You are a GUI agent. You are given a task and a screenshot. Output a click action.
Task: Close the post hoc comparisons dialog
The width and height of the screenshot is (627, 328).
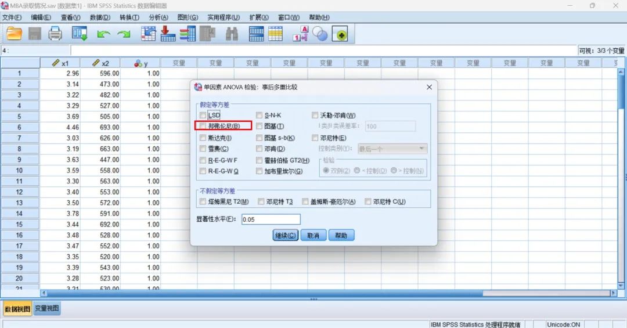(x=429, y=87)
